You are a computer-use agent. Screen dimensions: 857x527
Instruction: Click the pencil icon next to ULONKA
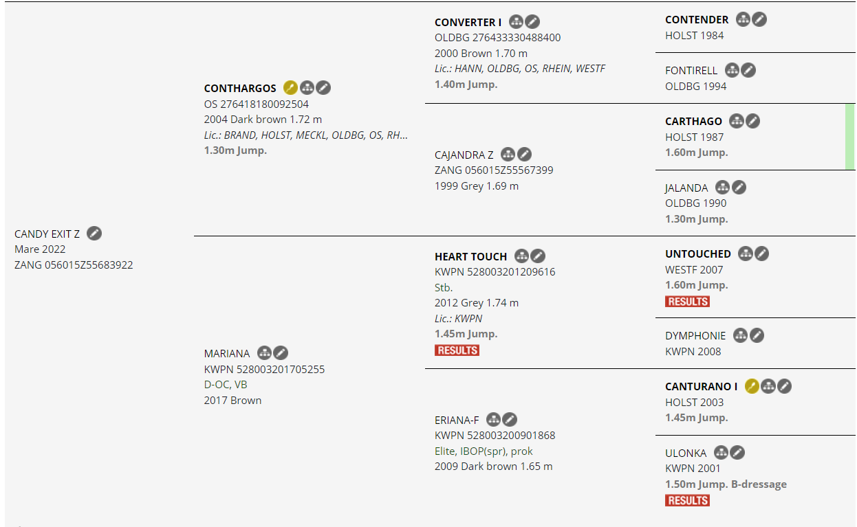pyautogui.click(x=737, y=453)
